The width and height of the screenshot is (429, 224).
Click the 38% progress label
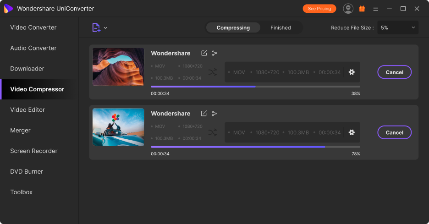356,93
